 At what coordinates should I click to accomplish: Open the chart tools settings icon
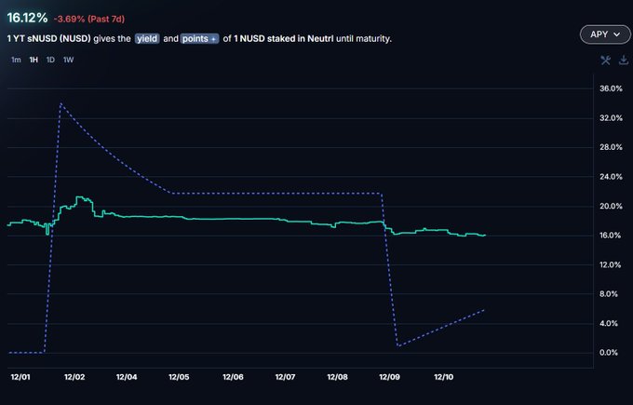[605, 61]
